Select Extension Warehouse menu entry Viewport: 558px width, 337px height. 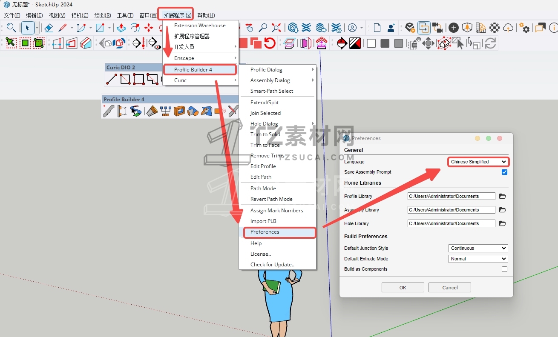pyautogui.click(x=200, y=26)
